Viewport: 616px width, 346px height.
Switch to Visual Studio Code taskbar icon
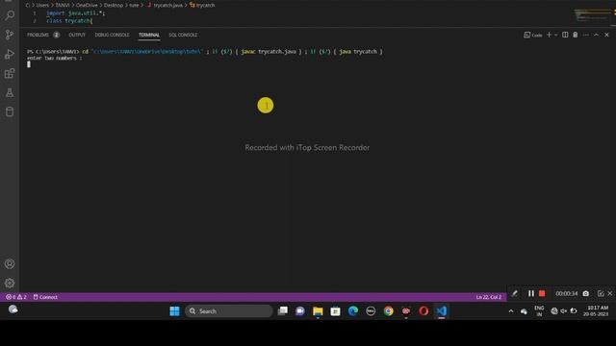(x=441, y=311)
